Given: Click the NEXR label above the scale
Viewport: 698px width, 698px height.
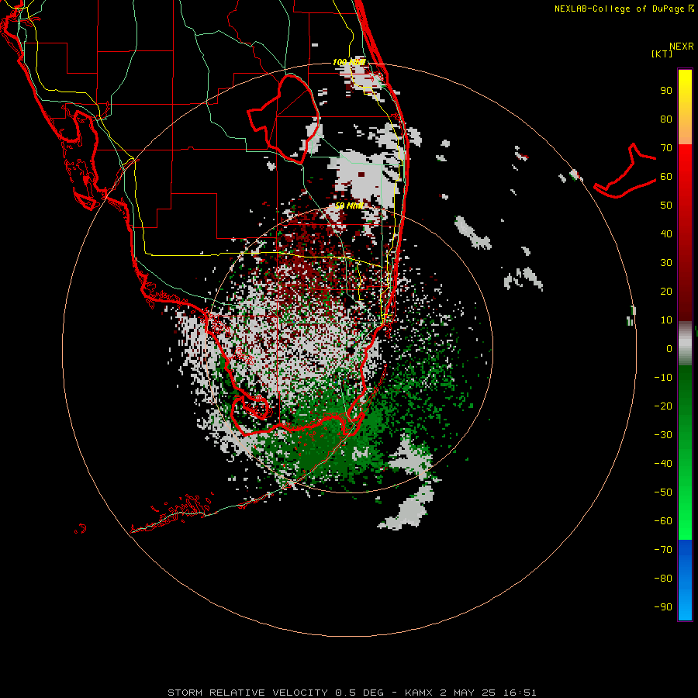Looking at the screenshot, I should pos(682,47).
